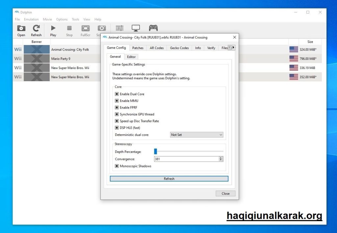The height and width of the screenshot is (233, 337).
Task: Click the Refresh button in game config
Action: tap(169, 179)
